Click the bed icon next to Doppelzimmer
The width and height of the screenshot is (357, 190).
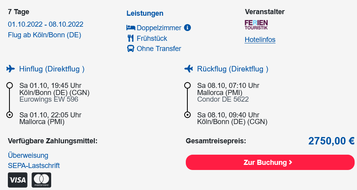point(131,28)
